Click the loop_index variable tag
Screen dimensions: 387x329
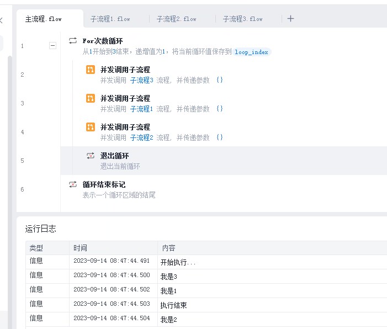251,52
